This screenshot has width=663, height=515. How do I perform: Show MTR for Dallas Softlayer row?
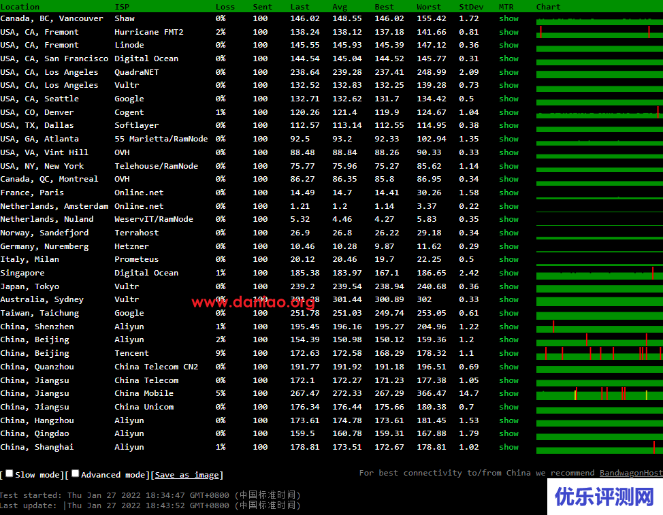coord(508,125)
